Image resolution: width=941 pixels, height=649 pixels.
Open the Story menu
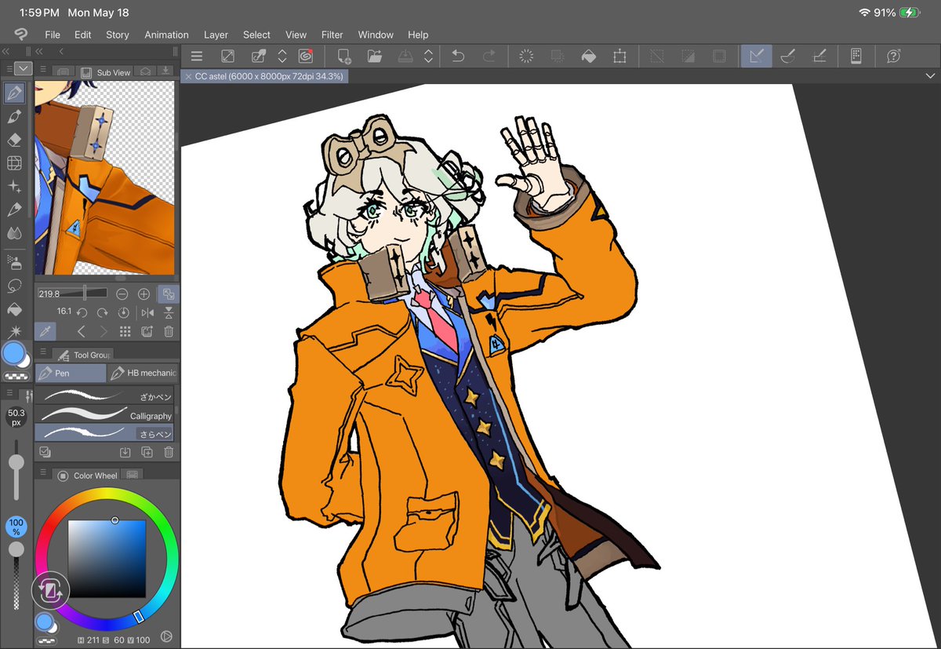[118, 35]
